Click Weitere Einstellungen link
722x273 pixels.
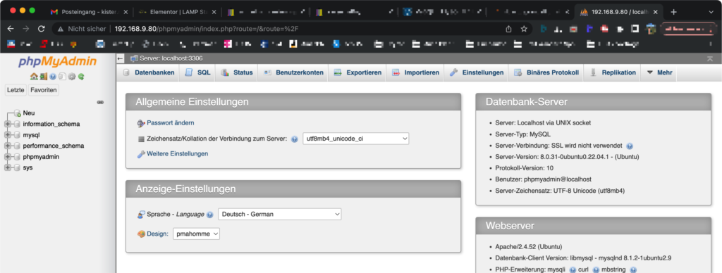tap(177, 154)
